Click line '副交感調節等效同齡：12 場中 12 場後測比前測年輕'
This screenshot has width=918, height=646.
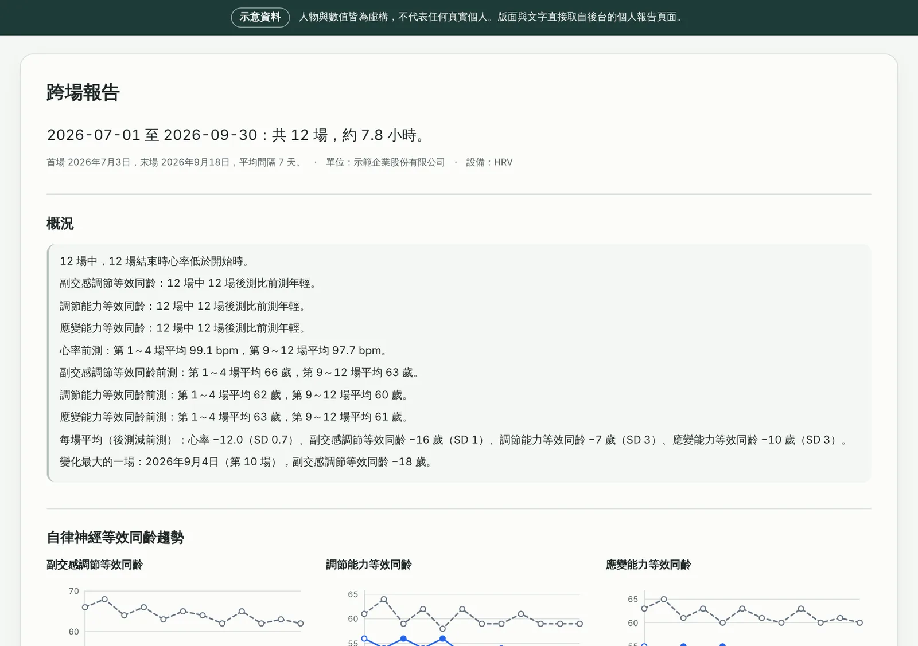pyautogui.click(x=188, y=283)
